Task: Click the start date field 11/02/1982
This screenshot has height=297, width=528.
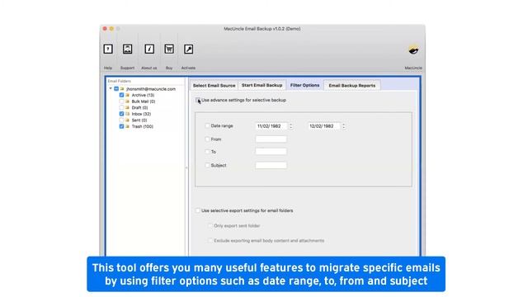Action: 271,126
